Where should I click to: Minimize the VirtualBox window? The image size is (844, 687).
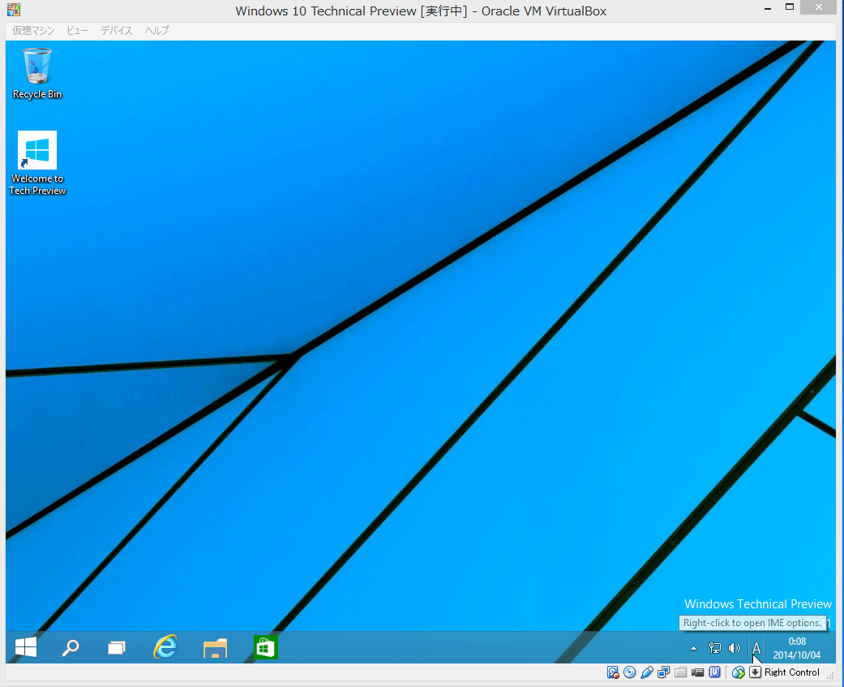(768, 8)
